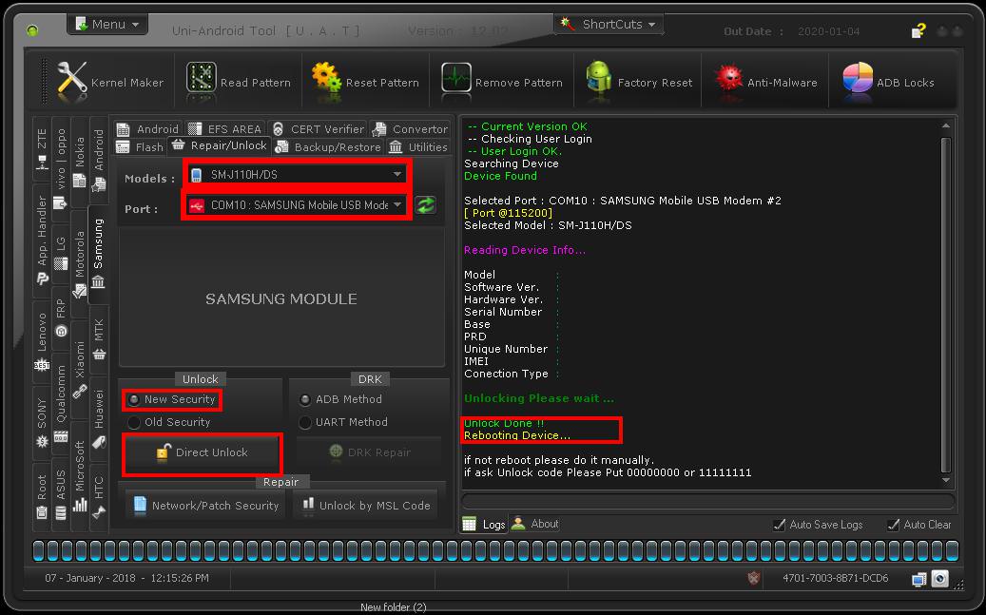Click the Unlock by MSL Code button
This screenshot has width=986, height=615.
tap(366, 506)
